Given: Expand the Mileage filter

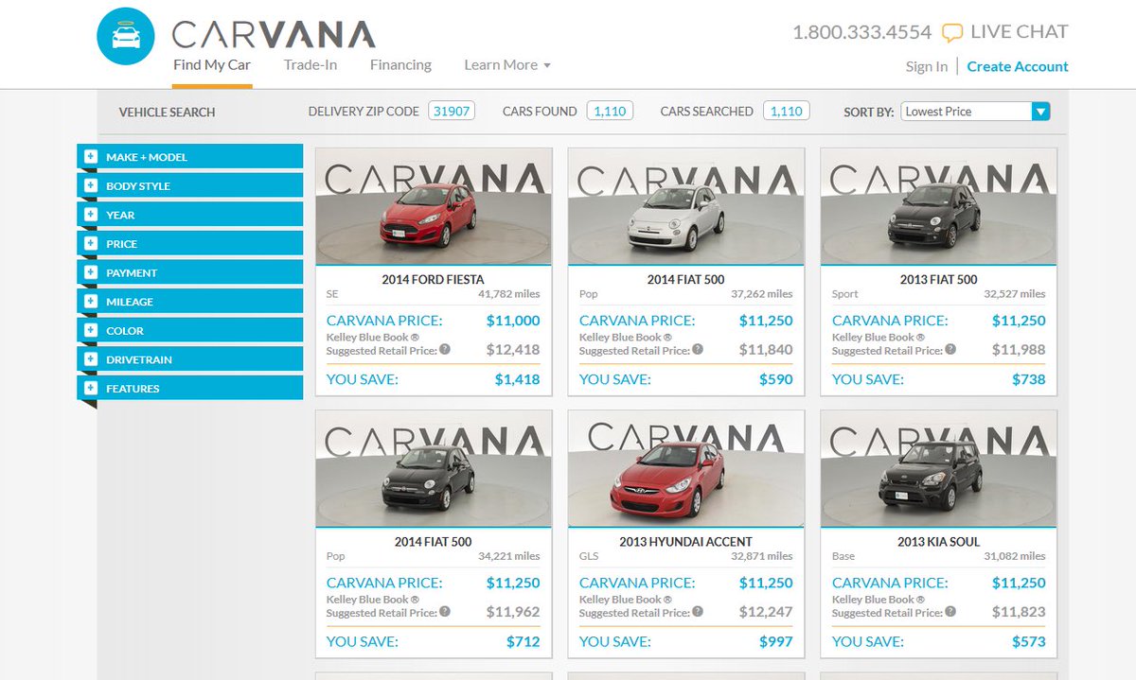Looking at the screenshot, I should tap(189, 302).
